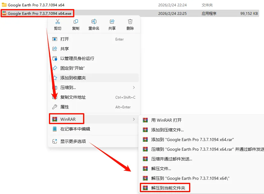The width and height of the screenshot is (264, 194).
Task: Click the 以管理员身份运行 shield icon
Action: point(55,58)
